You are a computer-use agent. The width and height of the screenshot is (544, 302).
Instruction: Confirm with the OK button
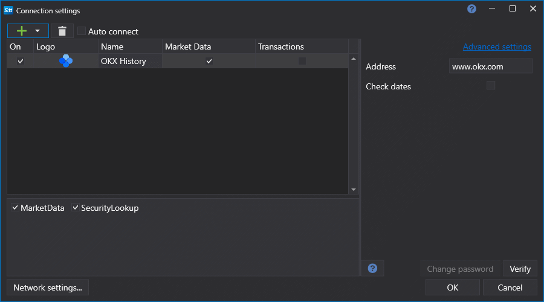[x=452, y=288]
